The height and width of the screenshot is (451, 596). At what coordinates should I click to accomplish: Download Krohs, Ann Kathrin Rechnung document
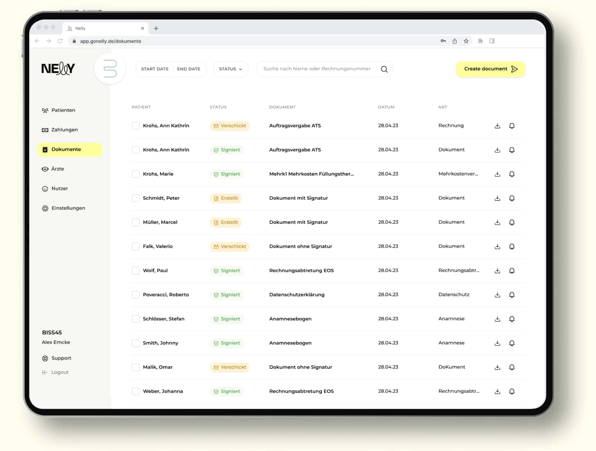(497, 126)
